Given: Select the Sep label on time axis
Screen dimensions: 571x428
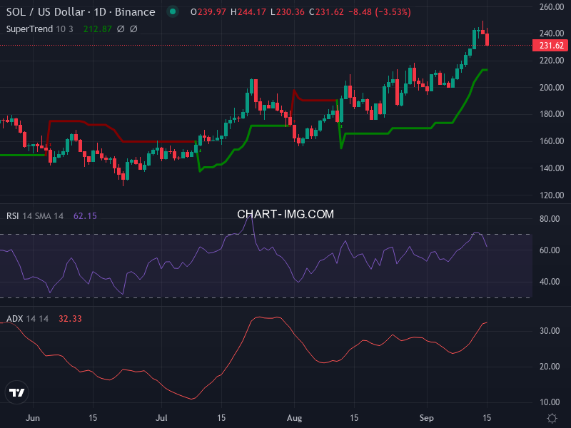Looking at the screenshot, I should (427, 417).
